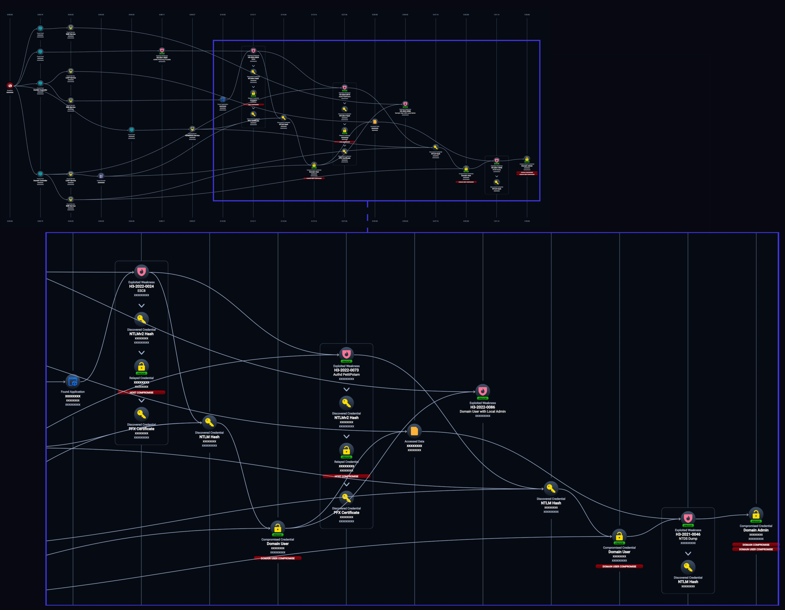Screen dimensions: 785x610
Task: Select the Found Host feeding KERBEROS Service
Action: pos(132,130)
